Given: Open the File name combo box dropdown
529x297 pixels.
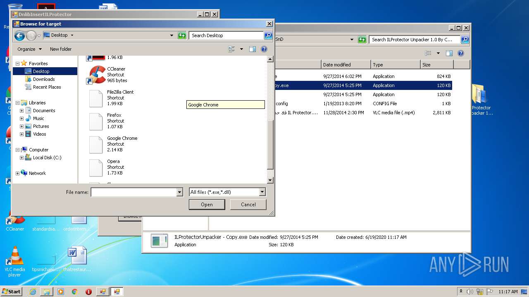Looking at the screenshot, I should (x=179, y=192).
